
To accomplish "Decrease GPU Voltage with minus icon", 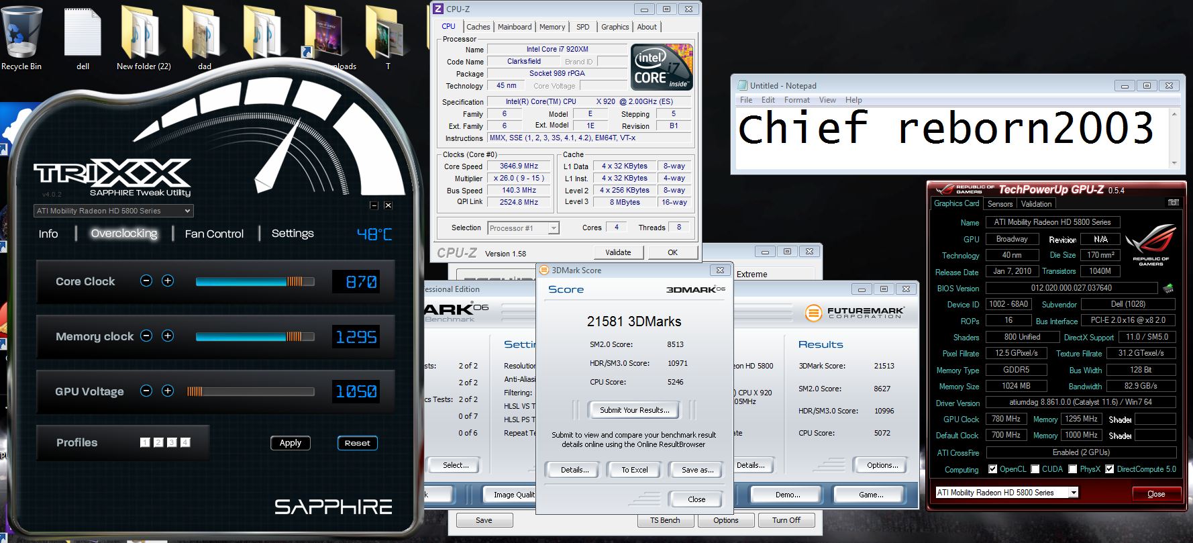I will tap(146, 391).
